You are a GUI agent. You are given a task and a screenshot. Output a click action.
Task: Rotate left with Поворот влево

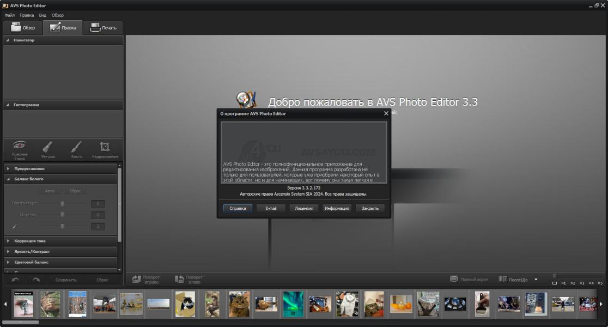click(x=189, y=279)
